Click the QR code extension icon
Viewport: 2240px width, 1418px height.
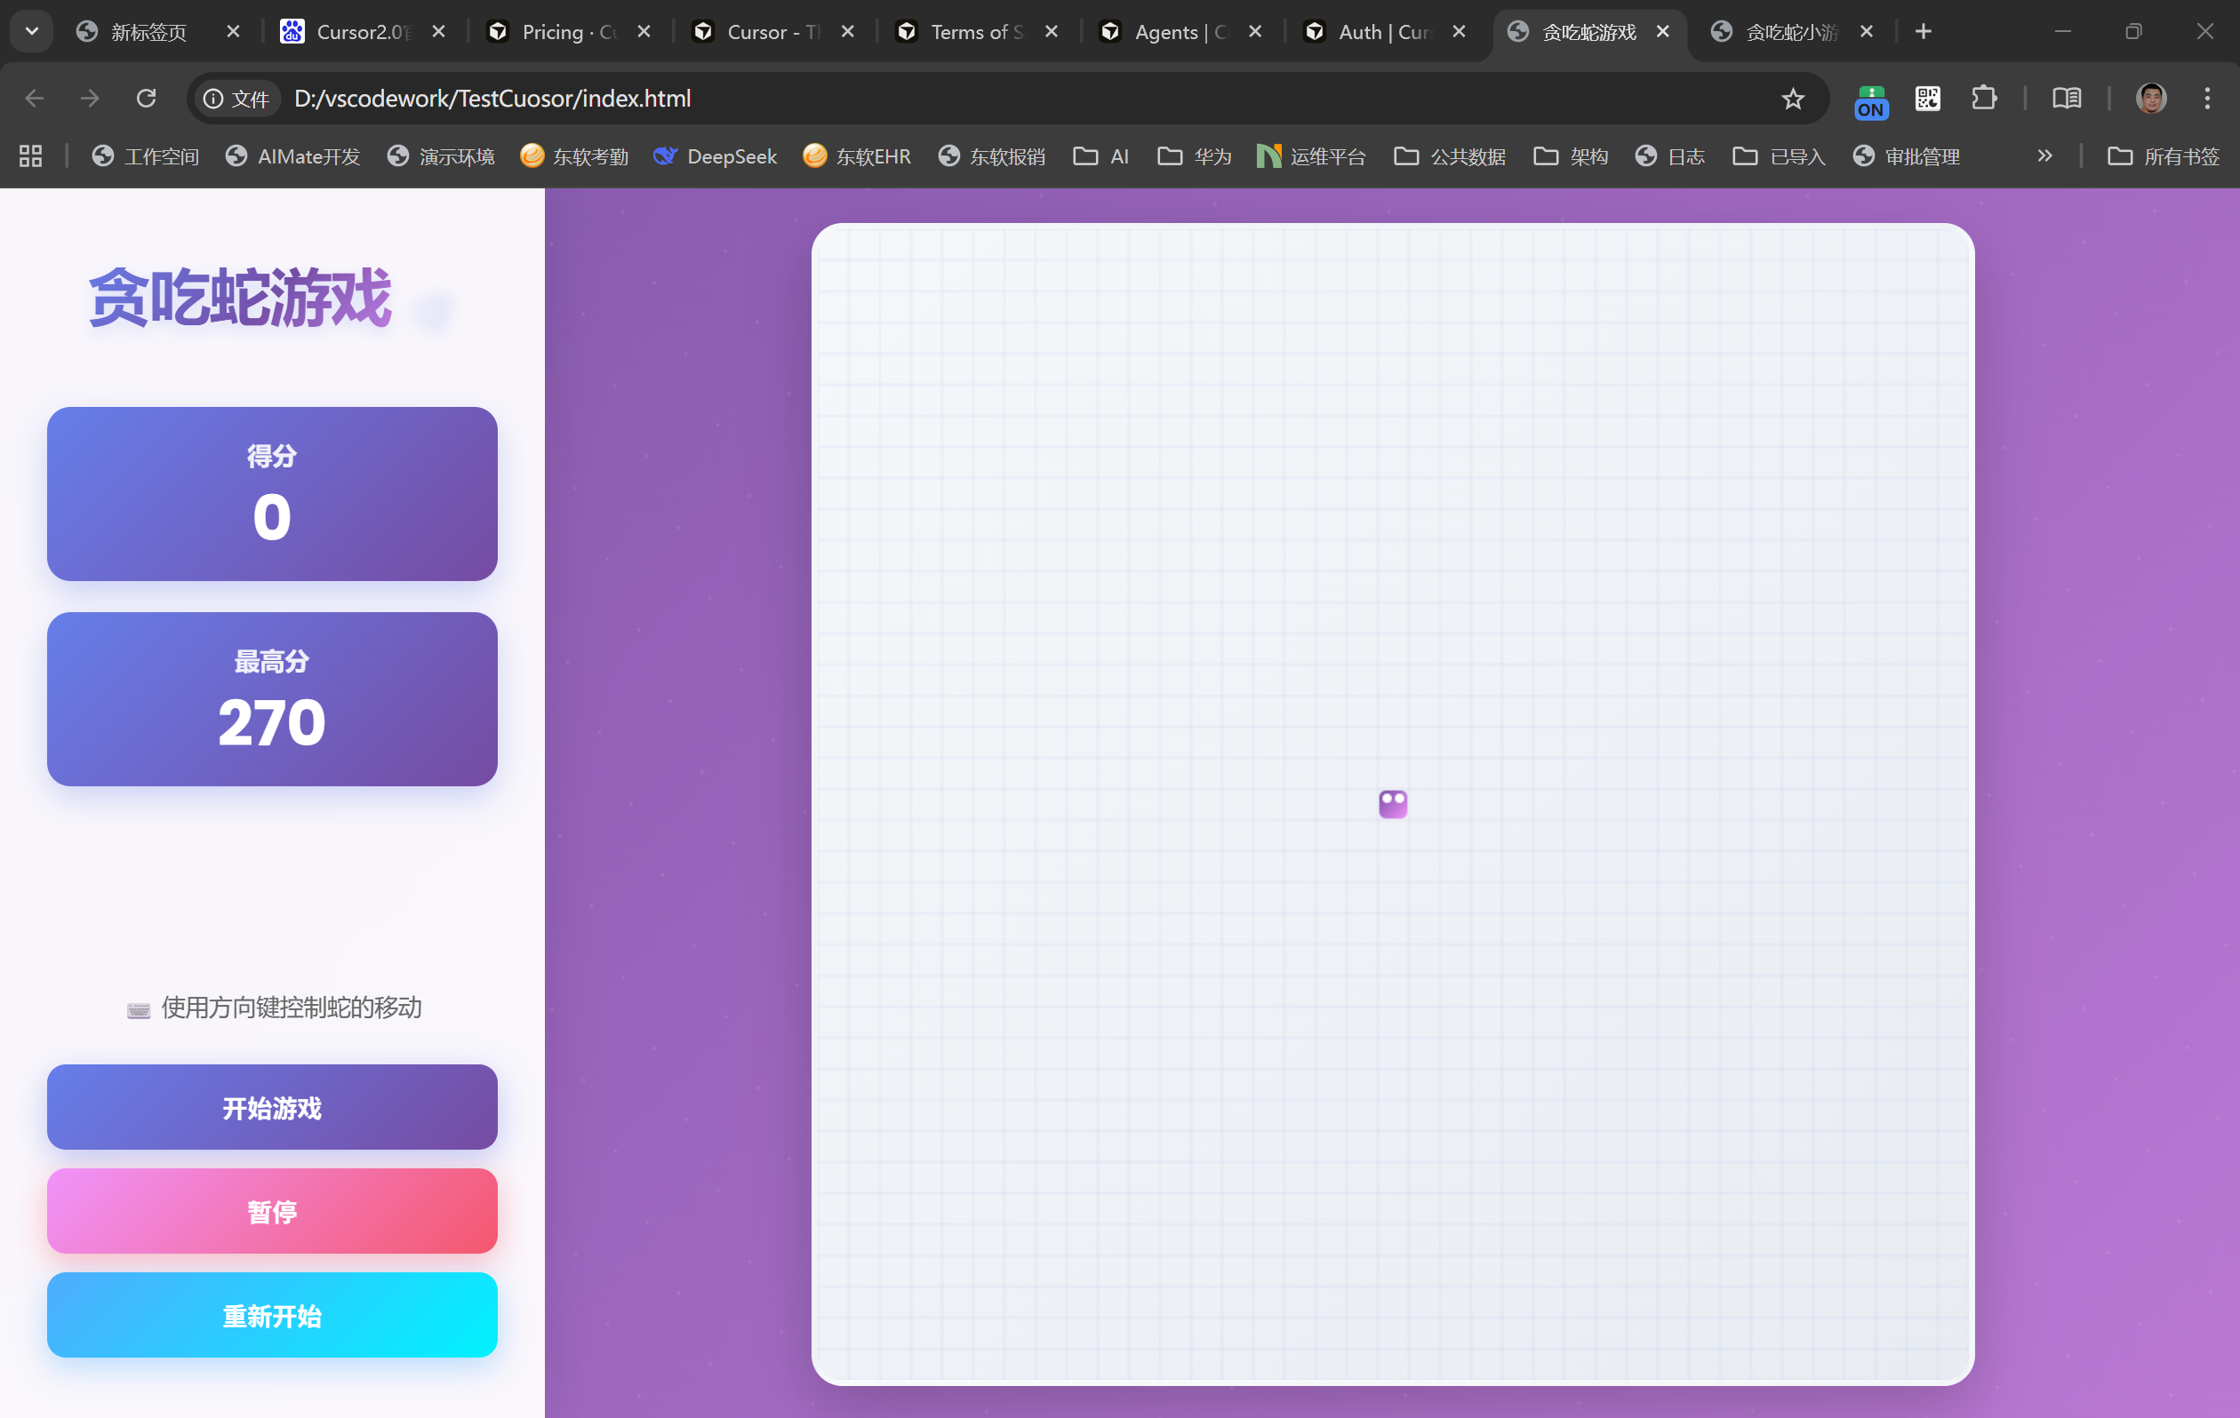[x=1927, y=99]
